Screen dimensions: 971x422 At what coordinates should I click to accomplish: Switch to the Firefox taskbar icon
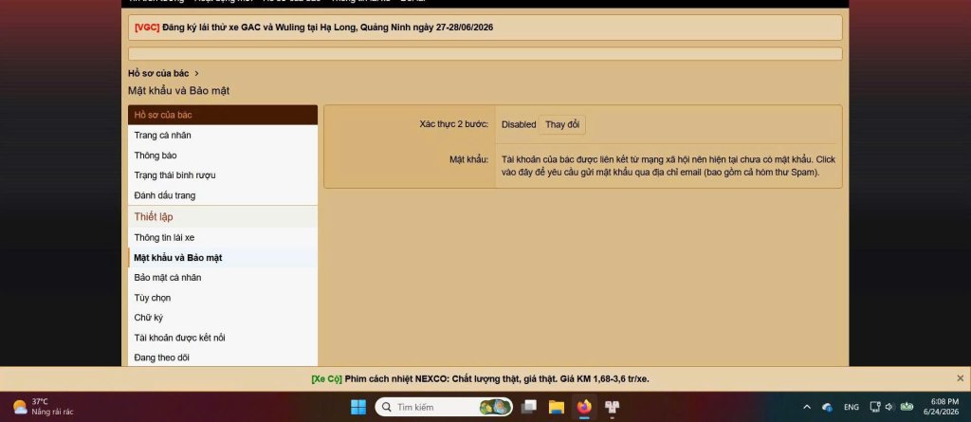(584, 407)
